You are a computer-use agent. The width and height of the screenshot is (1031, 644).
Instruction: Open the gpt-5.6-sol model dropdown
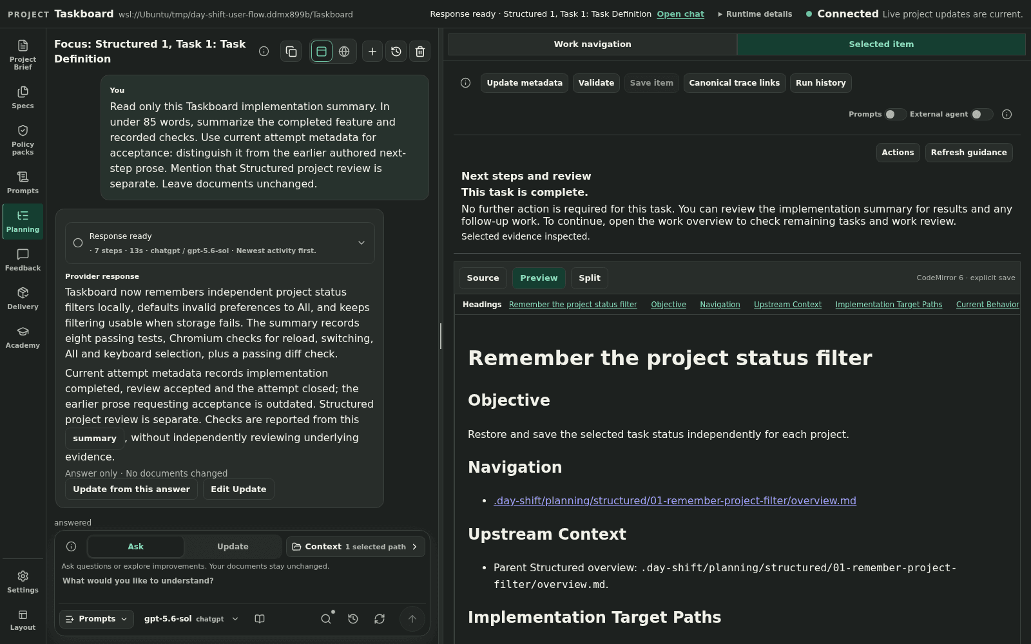(x=191, y=619)
